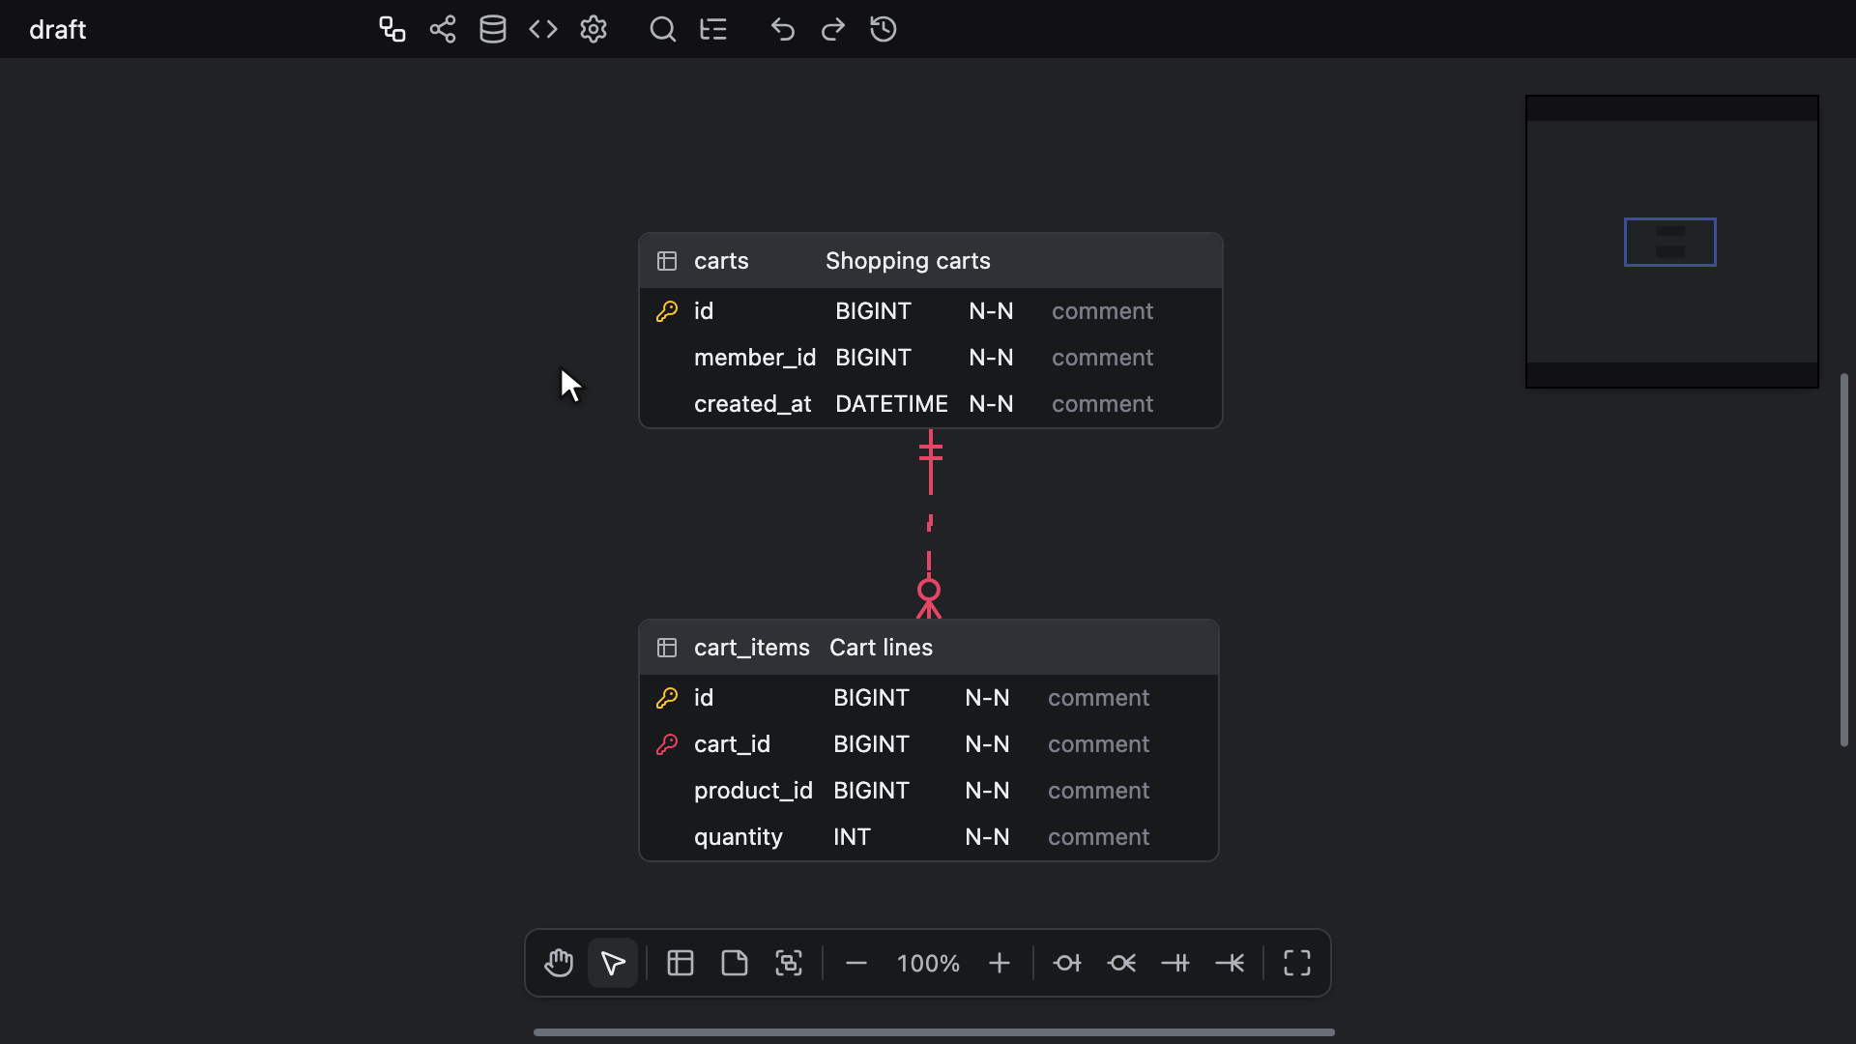Screen dimensions: 1856x1044
Task: Click the cart_id comment field
Action: [x=1098, y=744]
